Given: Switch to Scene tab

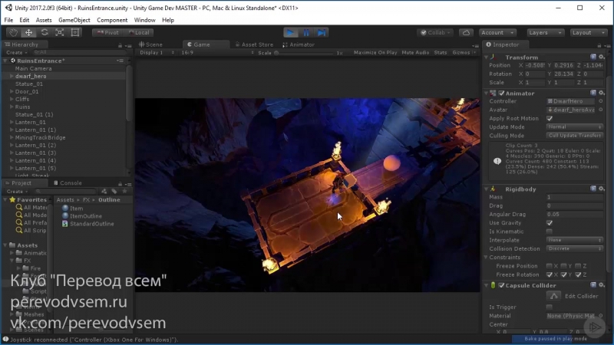Looking at the screenshot, I should (x=150, y=44).
